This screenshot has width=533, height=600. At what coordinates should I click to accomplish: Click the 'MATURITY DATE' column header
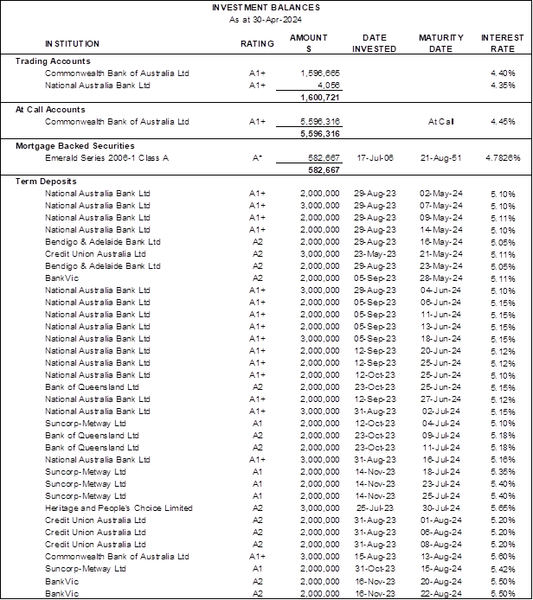[x=440, y=43]
